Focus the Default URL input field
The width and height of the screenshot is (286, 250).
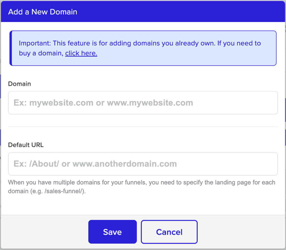point(143,164)
